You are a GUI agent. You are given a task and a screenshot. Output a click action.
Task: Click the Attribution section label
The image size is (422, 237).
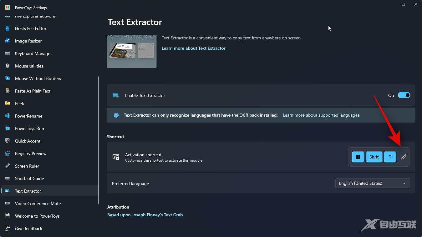tap(118, 207)
